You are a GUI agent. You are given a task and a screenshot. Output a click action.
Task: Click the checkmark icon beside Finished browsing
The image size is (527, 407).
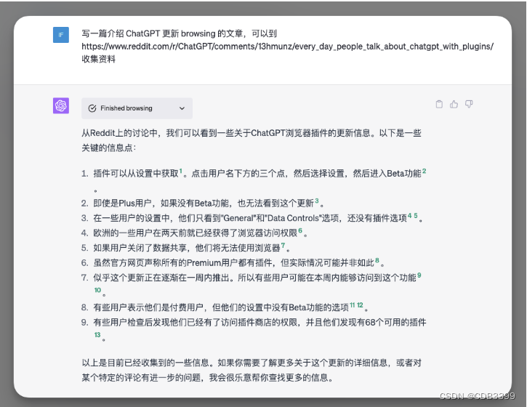point(92,108)
